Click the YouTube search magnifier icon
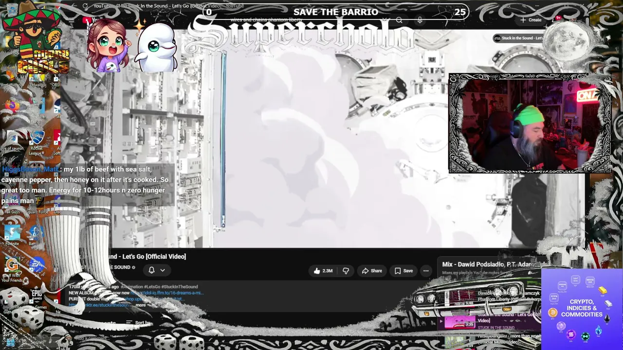This screenshot has height=350, width=623. [399, 20]
